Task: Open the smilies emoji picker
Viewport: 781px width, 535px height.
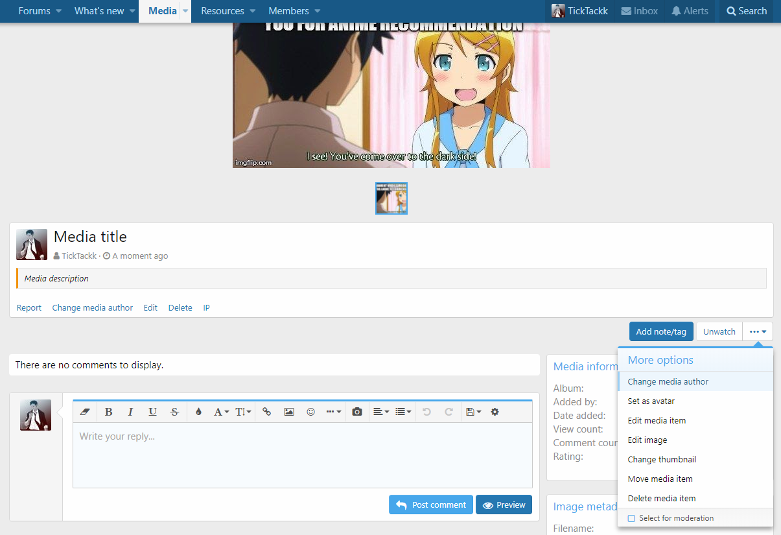Action: point(310,412)
